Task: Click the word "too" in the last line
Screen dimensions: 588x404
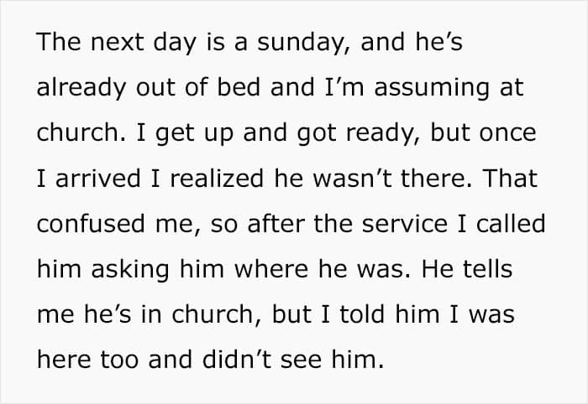Action: [x=119, y=360]
